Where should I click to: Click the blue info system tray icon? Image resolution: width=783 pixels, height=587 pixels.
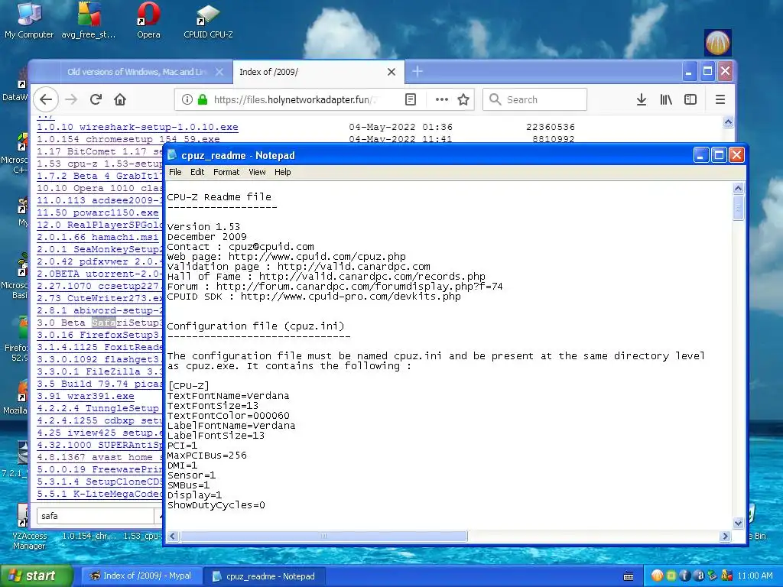pyautogui.click(x=685, y=576)
